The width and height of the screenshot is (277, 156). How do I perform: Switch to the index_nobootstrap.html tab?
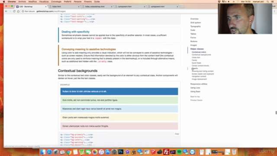97,6
